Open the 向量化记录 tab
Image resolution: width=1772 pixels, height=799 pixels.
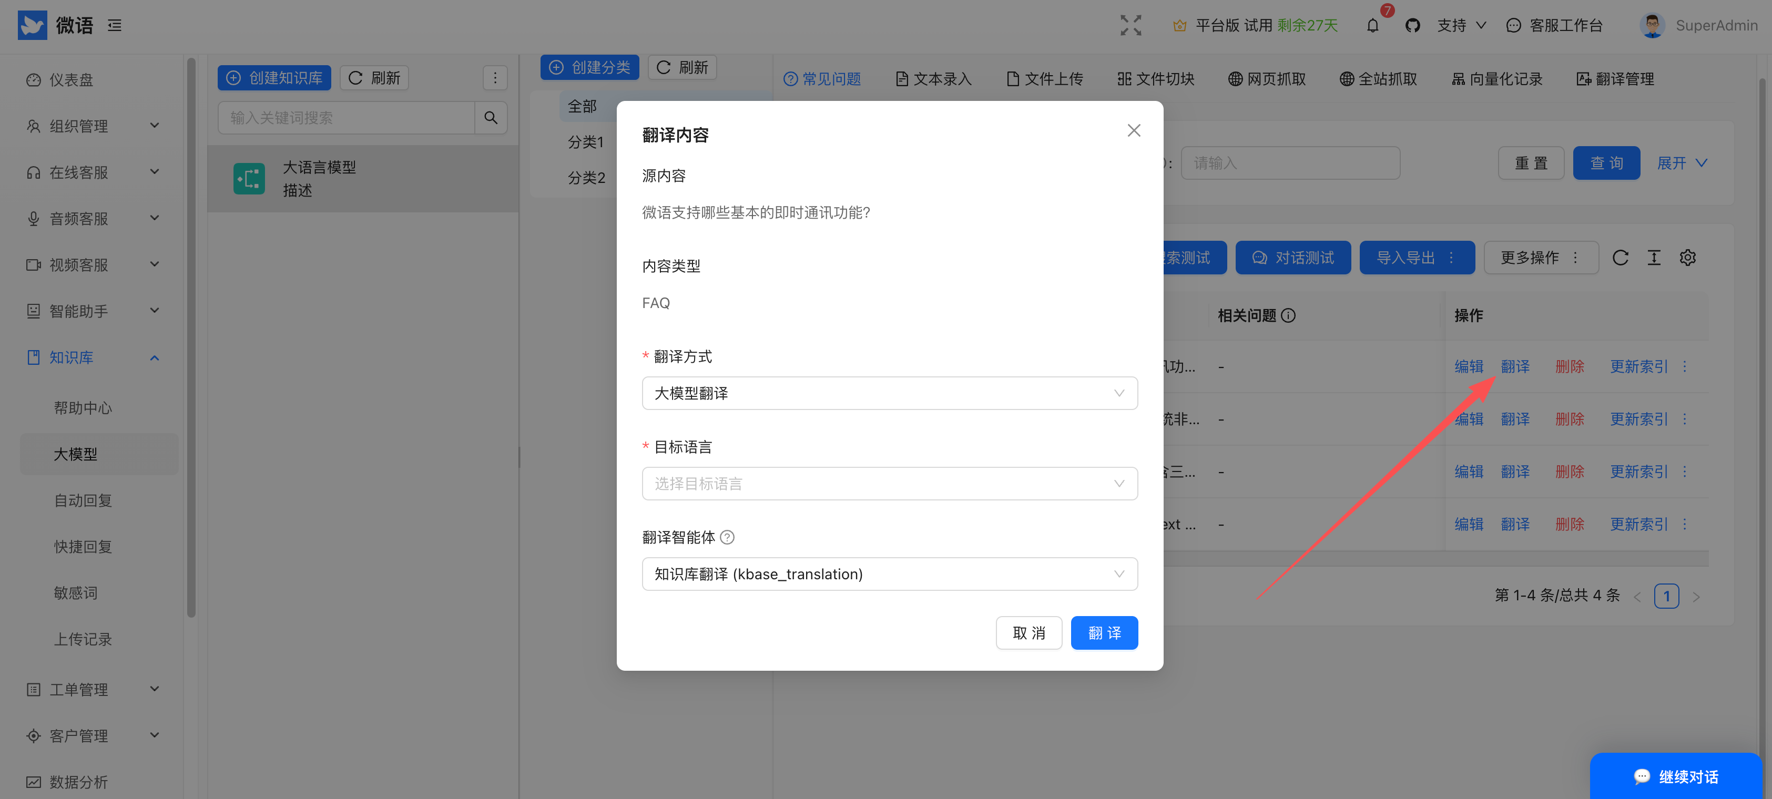[1497, 79]
